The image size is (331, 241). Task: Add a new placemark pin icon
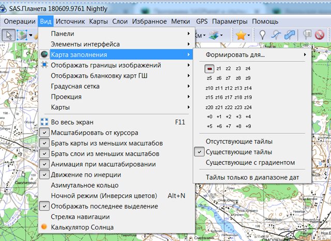tap(262, 35)
